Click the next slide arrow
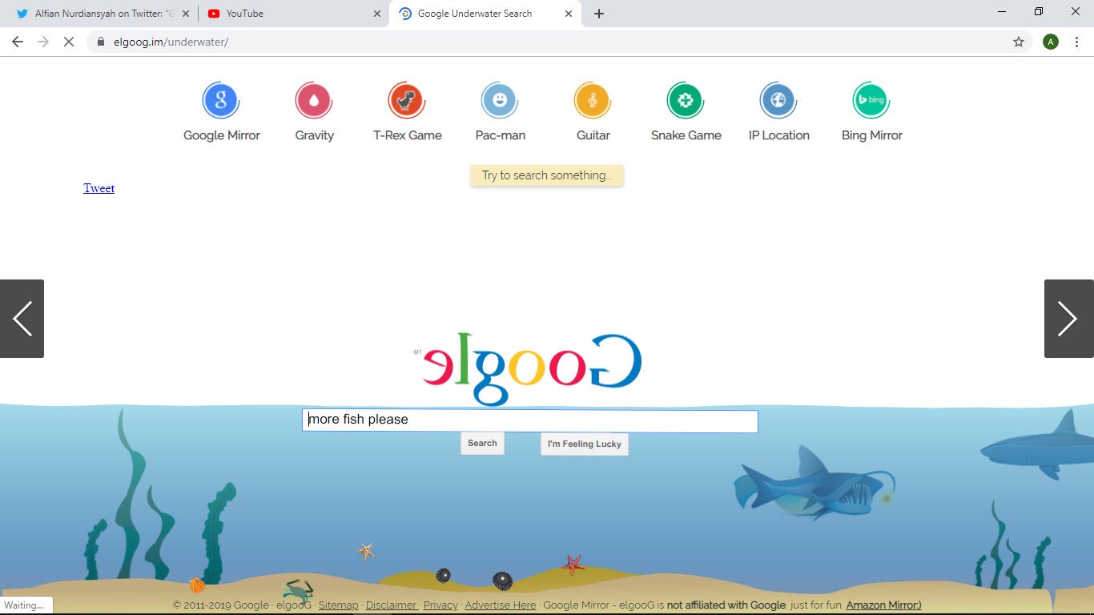1094x615 pixels. coord(1068,319)
